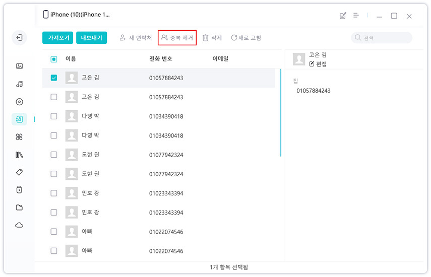Click phone number 01022074546 in last 아빠 row
431x277 pixels.
(x=166, y=251)
